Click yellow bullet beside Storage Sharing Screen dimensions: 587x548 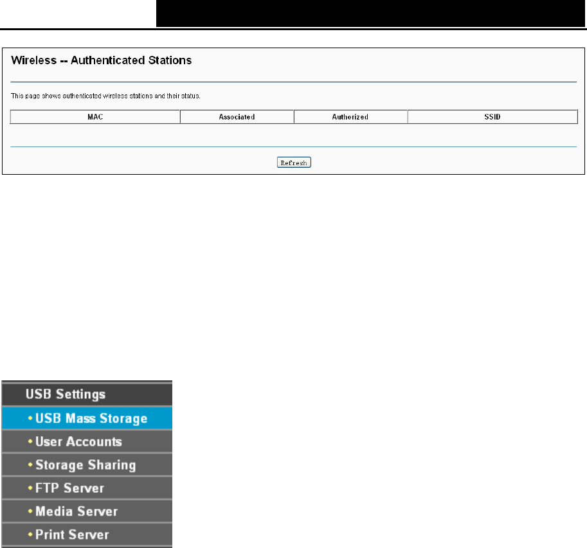(30, 464)
